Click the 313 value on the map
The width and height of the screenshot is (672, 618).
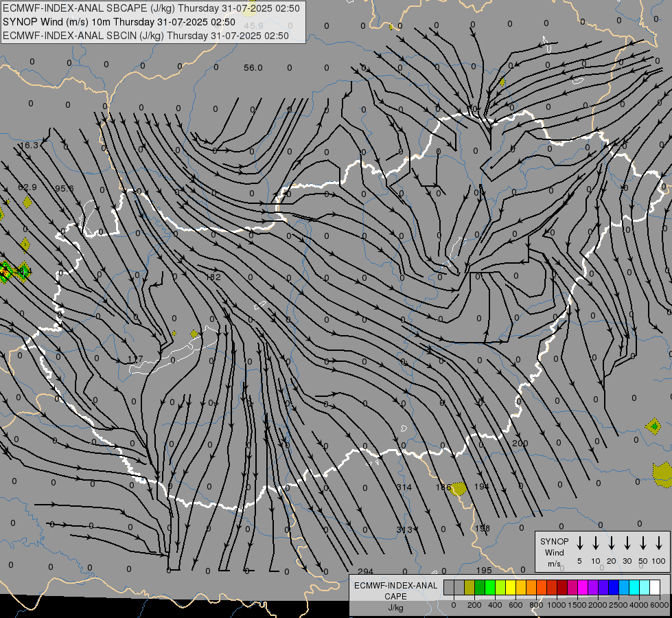click(x=404, y=529)
